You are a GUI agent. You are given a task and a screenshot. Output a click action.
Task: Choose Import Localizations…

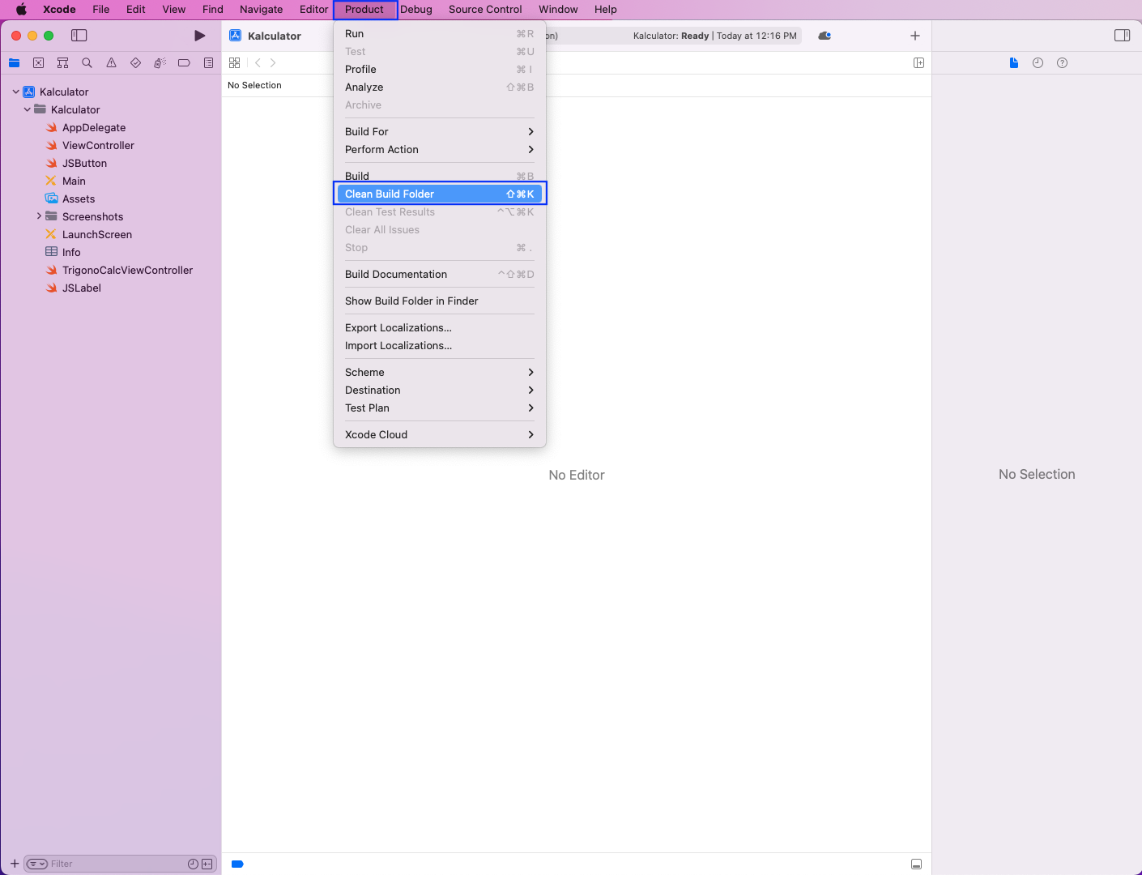[440, 345]
